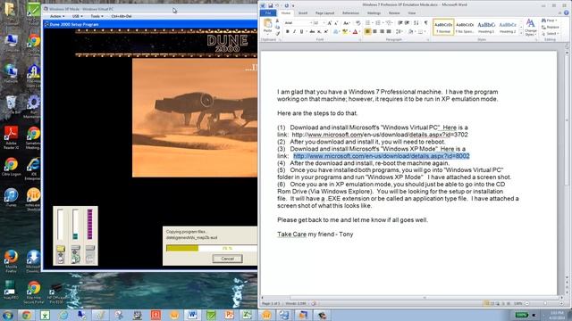This screenshot has width=572, height=321.
Task: Click the Windows Start orb
Action: (8, 315)
